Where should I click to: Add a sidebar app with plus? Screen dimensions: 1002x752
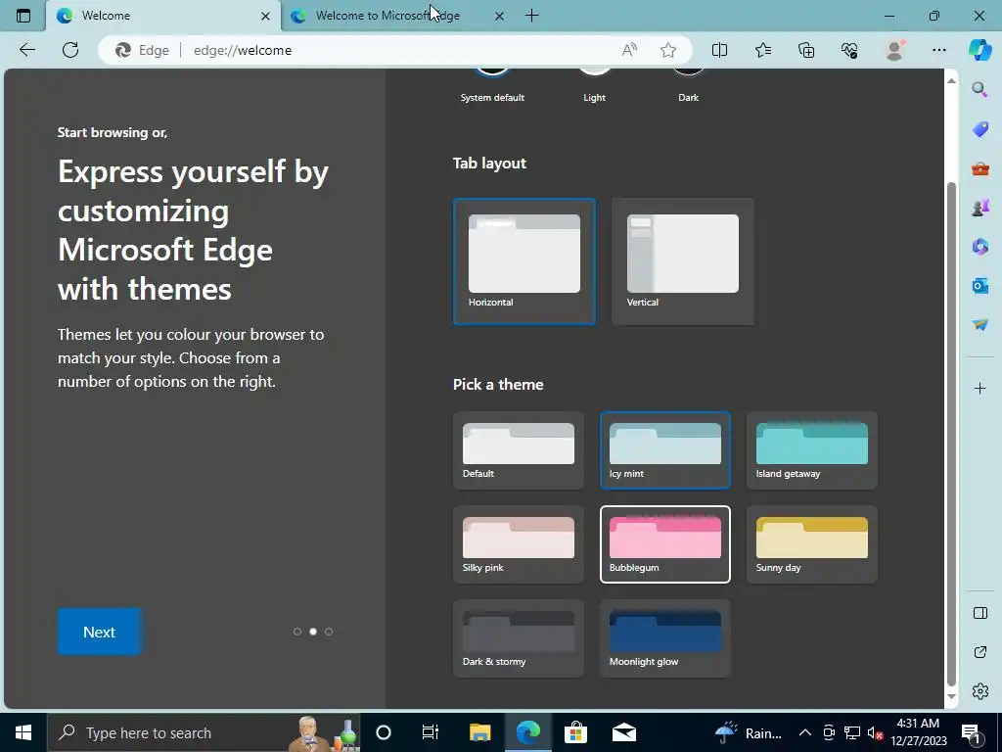tap(979, 388)
